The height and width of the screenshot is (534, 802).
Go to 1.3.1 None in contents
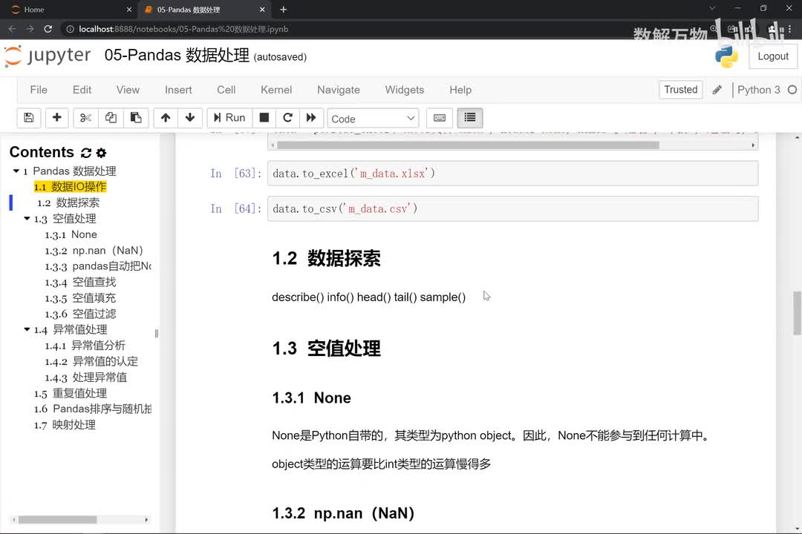point(71,234)
